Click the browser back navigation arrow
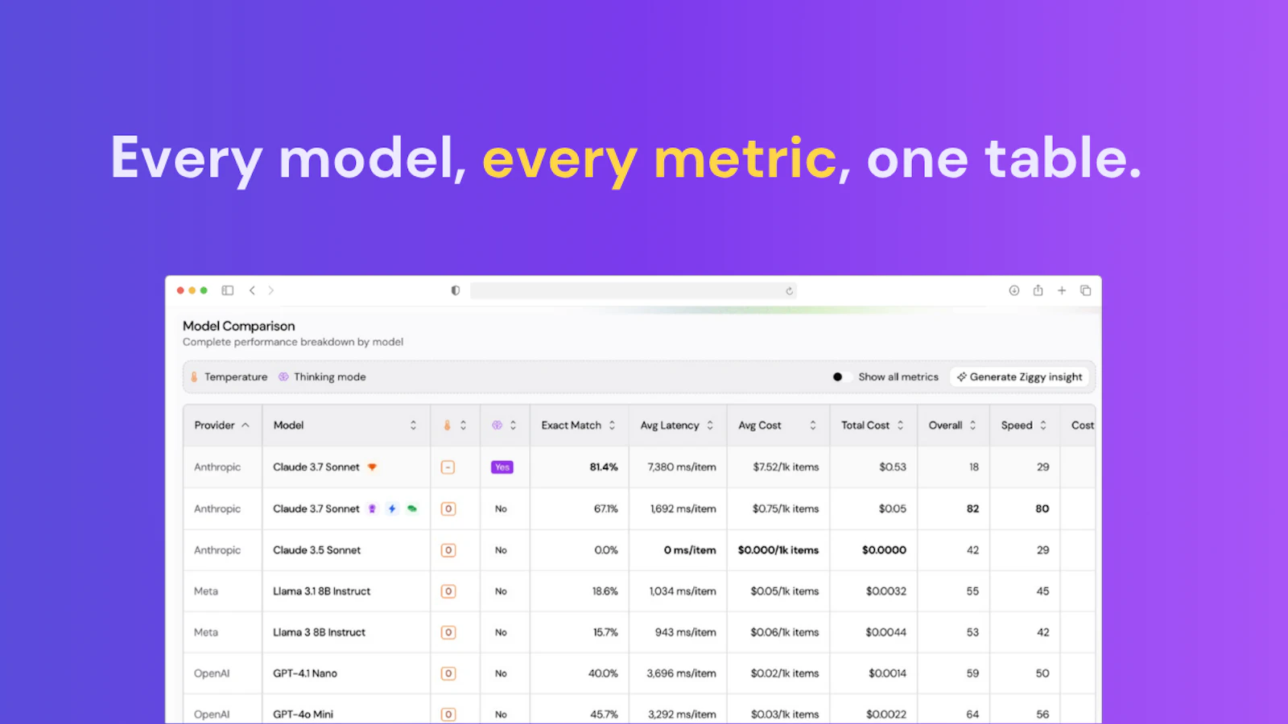This screenshot has height=724, width=1288. tap(253, 290)
